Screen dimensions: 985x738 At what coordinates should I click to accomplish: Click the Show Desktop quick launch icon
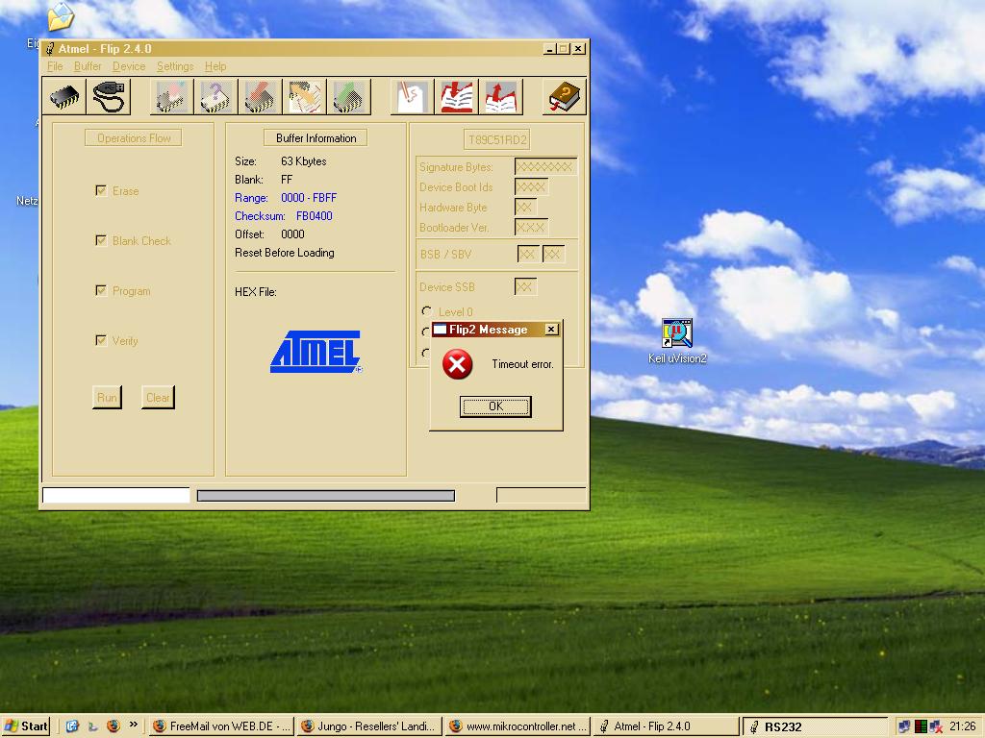pyautogui.click(x=72, y=726)
